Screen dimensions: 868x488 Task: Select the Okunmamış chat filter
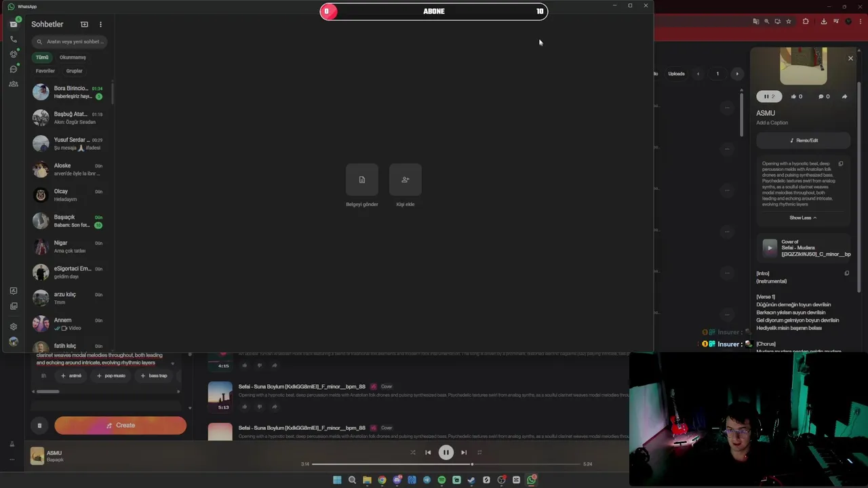point(73,57)
